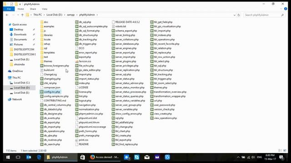
Task: Open the Home ribbon tab
Action: coord(20,9)
